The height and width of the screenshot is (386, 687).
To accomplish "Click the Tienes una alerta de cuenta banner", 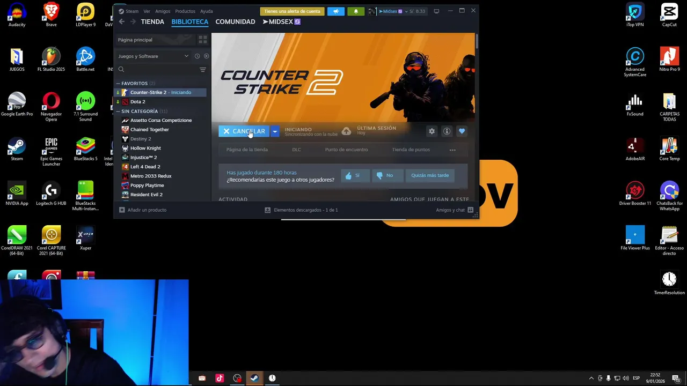I will click(292, 11).
